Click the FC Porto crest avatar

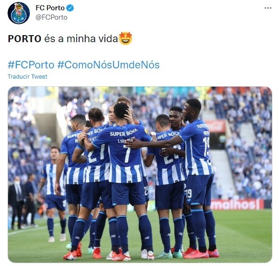[x=19, y=13]
